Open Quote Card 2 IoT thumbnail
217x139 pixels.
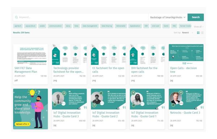pos(108,99)
